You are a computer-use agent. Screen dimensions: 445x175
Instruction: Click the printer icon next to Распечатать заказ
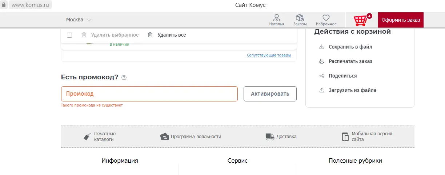321,61
